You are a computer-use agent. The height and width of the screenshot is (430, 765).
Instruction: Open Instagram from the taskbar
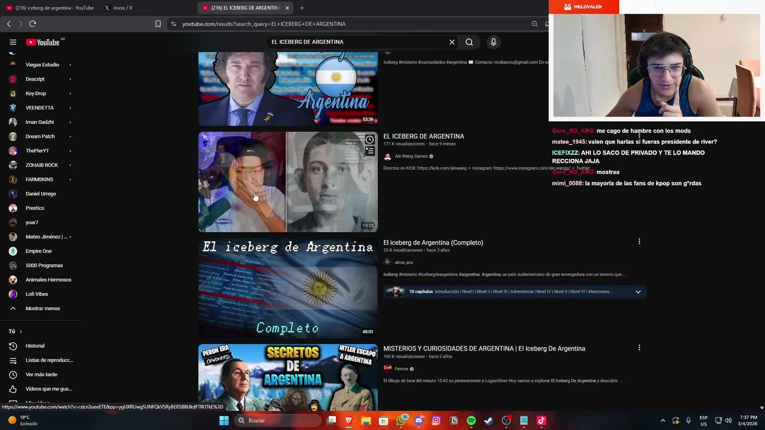pos(436,420)
